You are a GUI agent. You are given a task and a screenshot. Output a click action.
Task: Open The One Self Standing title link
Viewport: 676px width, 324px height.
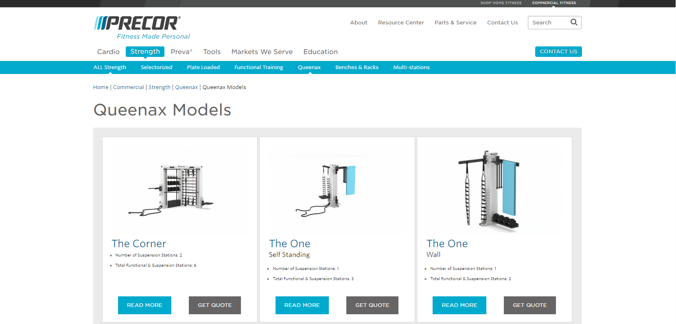pyautogui.click(x=289, y=244)
